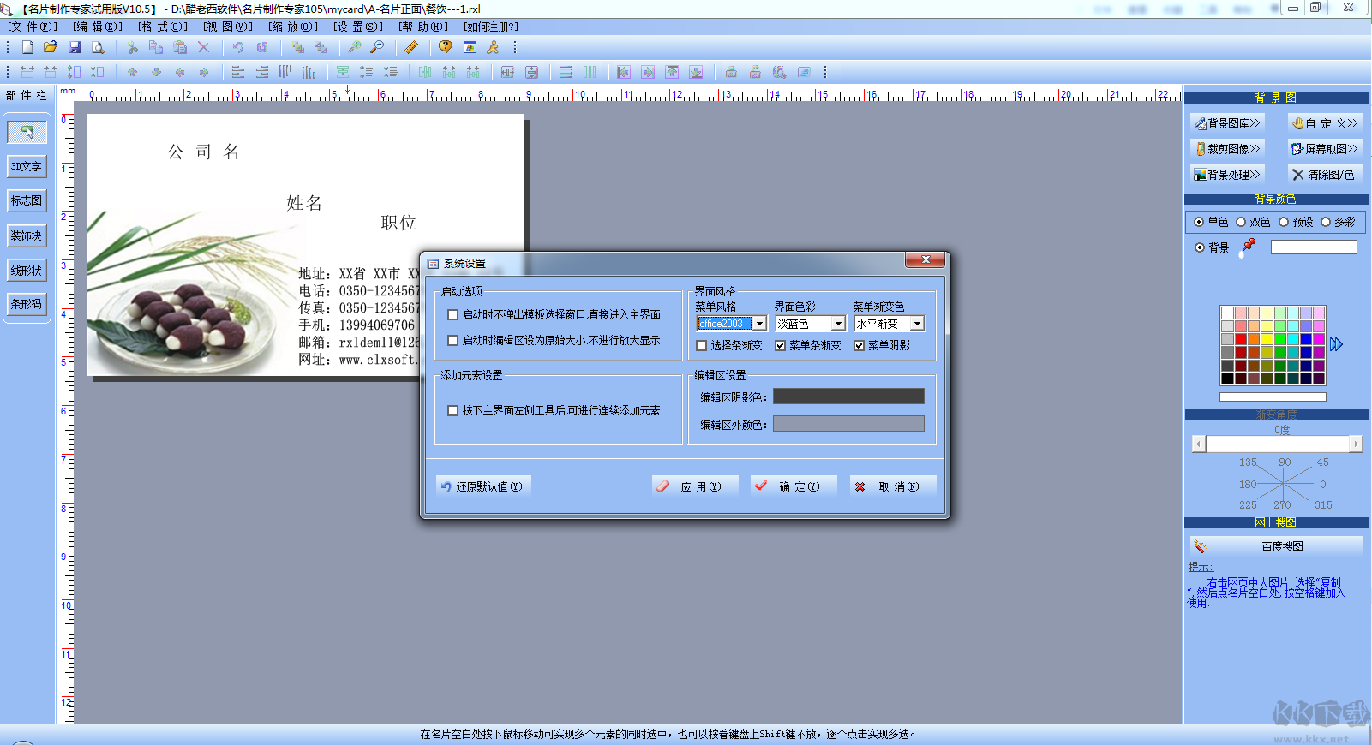Open the 菜单风格 office2003 dropdown
The height and width of the screenshot is (745, 1372).
point(759,324)
